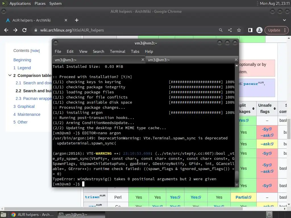Open 1 Legend section link
291x218 pixels.
pos(22,68)
